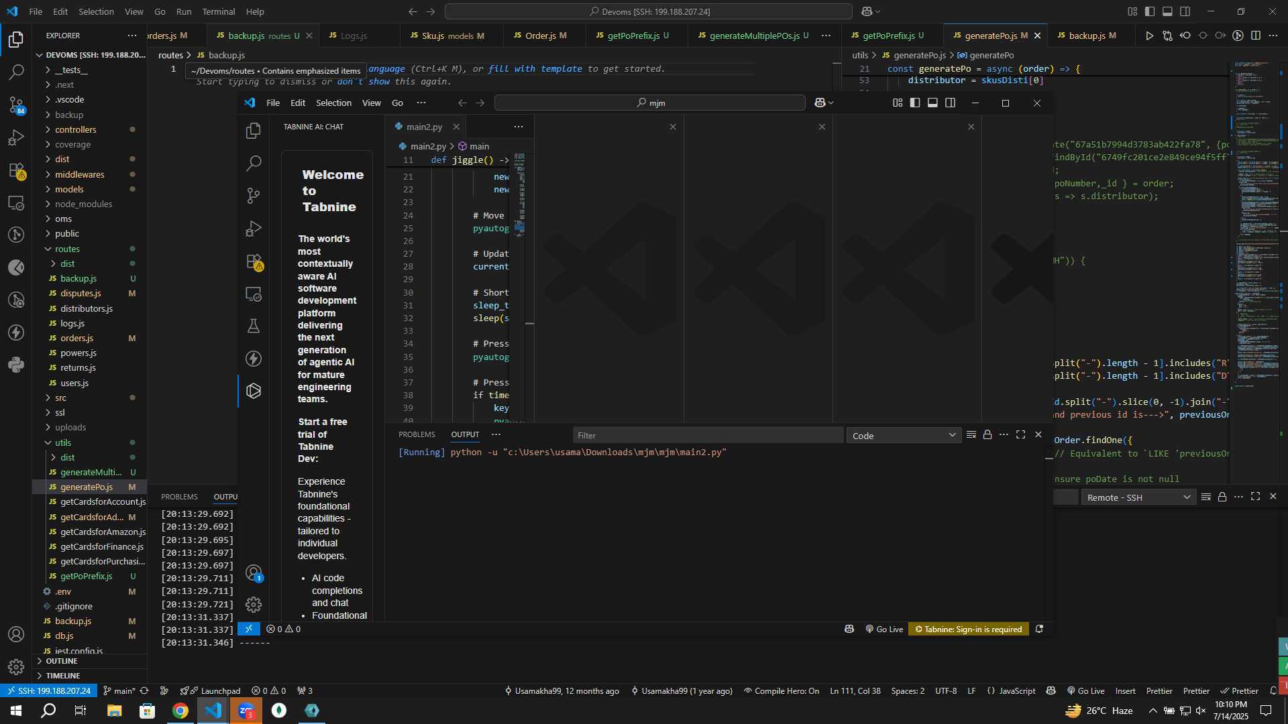Open Manage gear in main activity bar
The width and height of the screenshot is (1288, 724).
coord(16,666)
